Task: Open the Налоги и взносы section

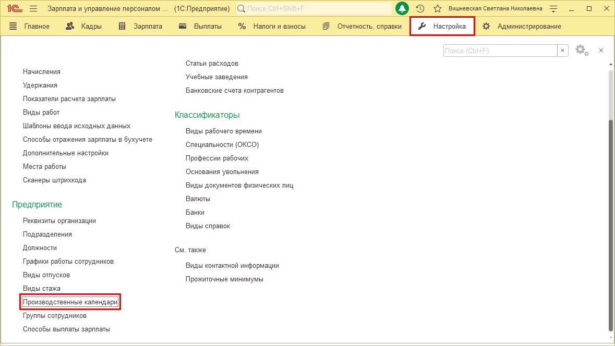Action: point(272,26)
